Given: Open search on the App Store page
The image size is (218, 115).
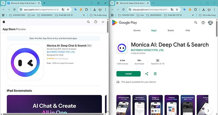Looking at the screenshot, I should (x=88, y=22).
